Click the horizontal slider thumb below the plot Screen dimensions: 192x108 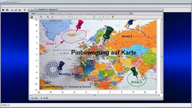click(94, 95)
